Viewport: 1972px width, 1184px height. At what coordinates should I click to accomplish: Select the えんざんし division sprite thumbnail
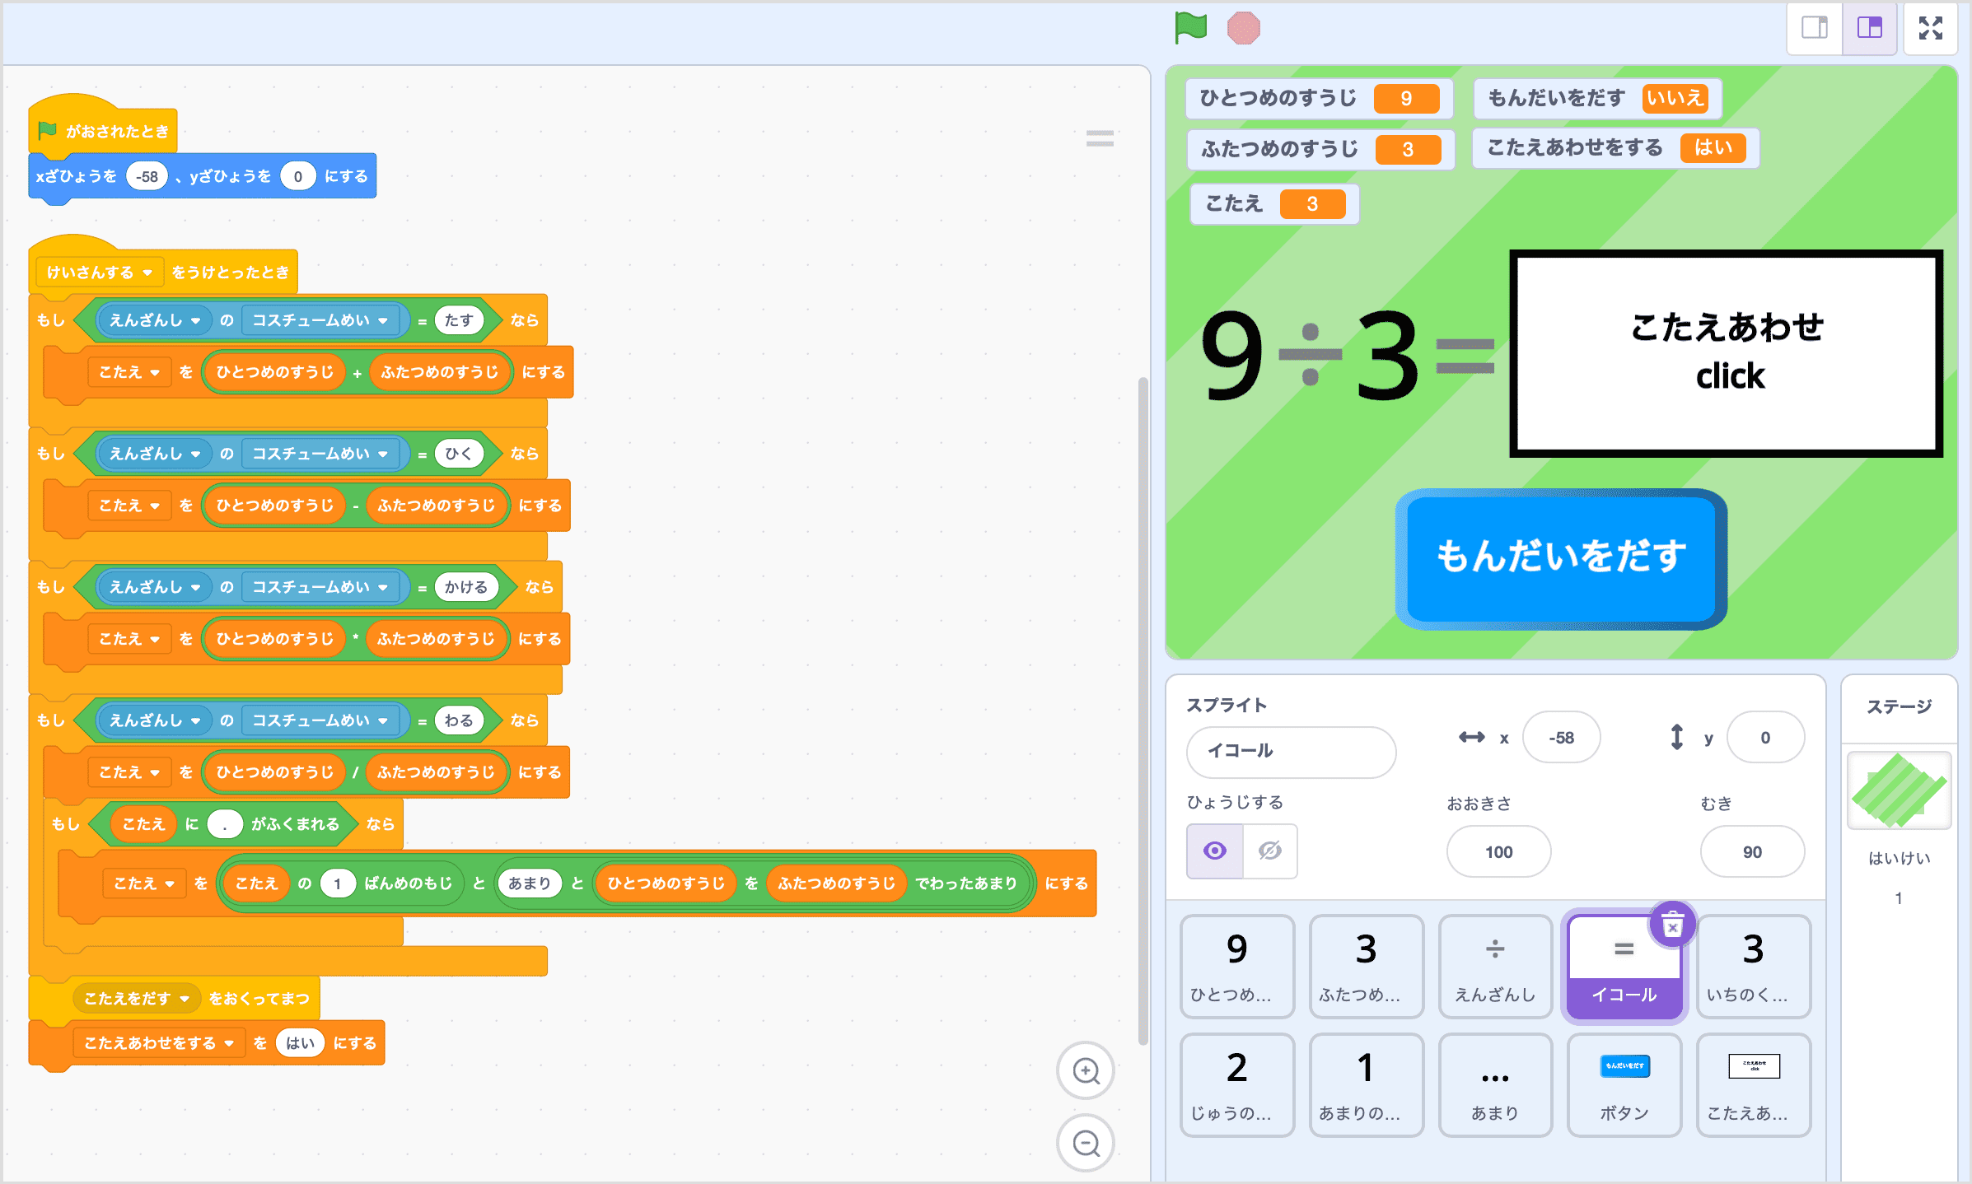[1495, 967]
